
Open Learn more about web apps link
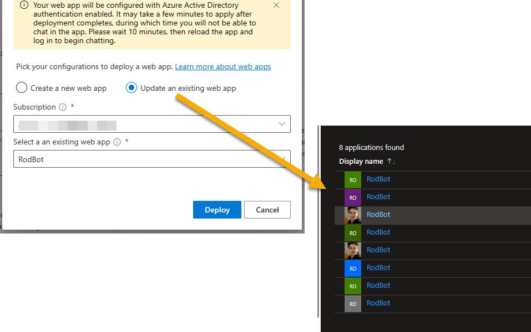click(223, 66)
